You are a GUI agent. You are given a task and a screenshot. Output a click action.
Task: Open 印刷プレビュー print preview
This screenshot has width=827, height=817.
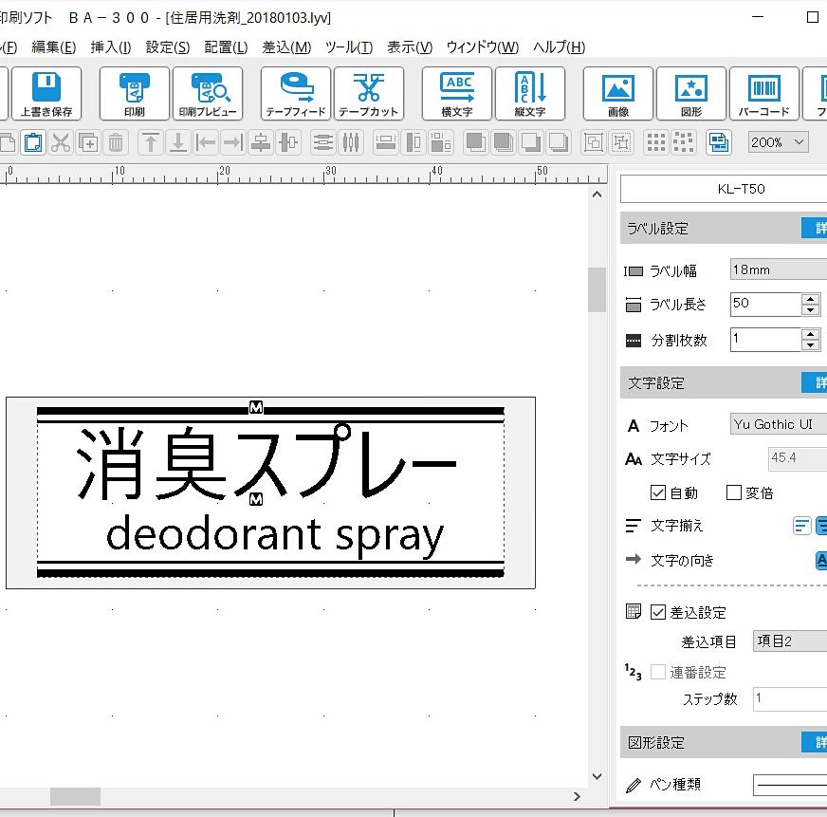click(208, 93)
